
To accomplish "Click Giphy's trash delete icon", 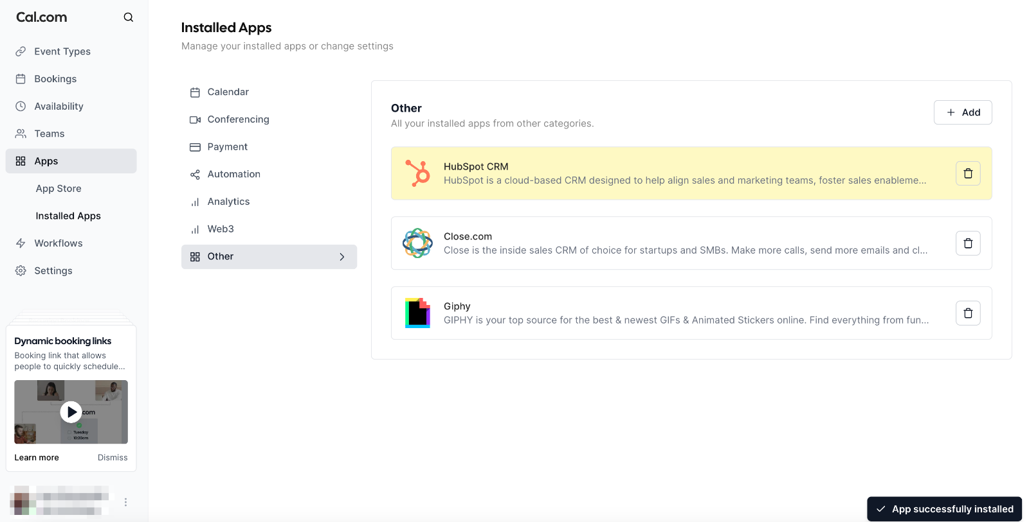I will tap(968, 313).
